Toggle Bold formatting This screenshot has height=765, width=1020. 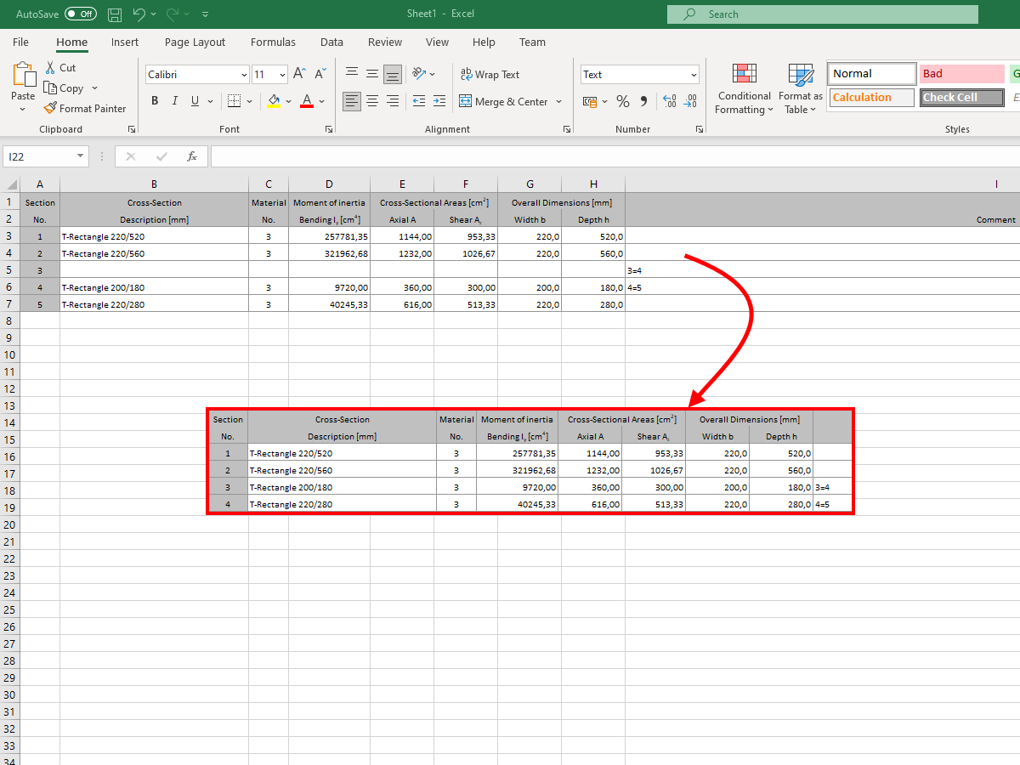pyautogui.click(x=155, y=101)
